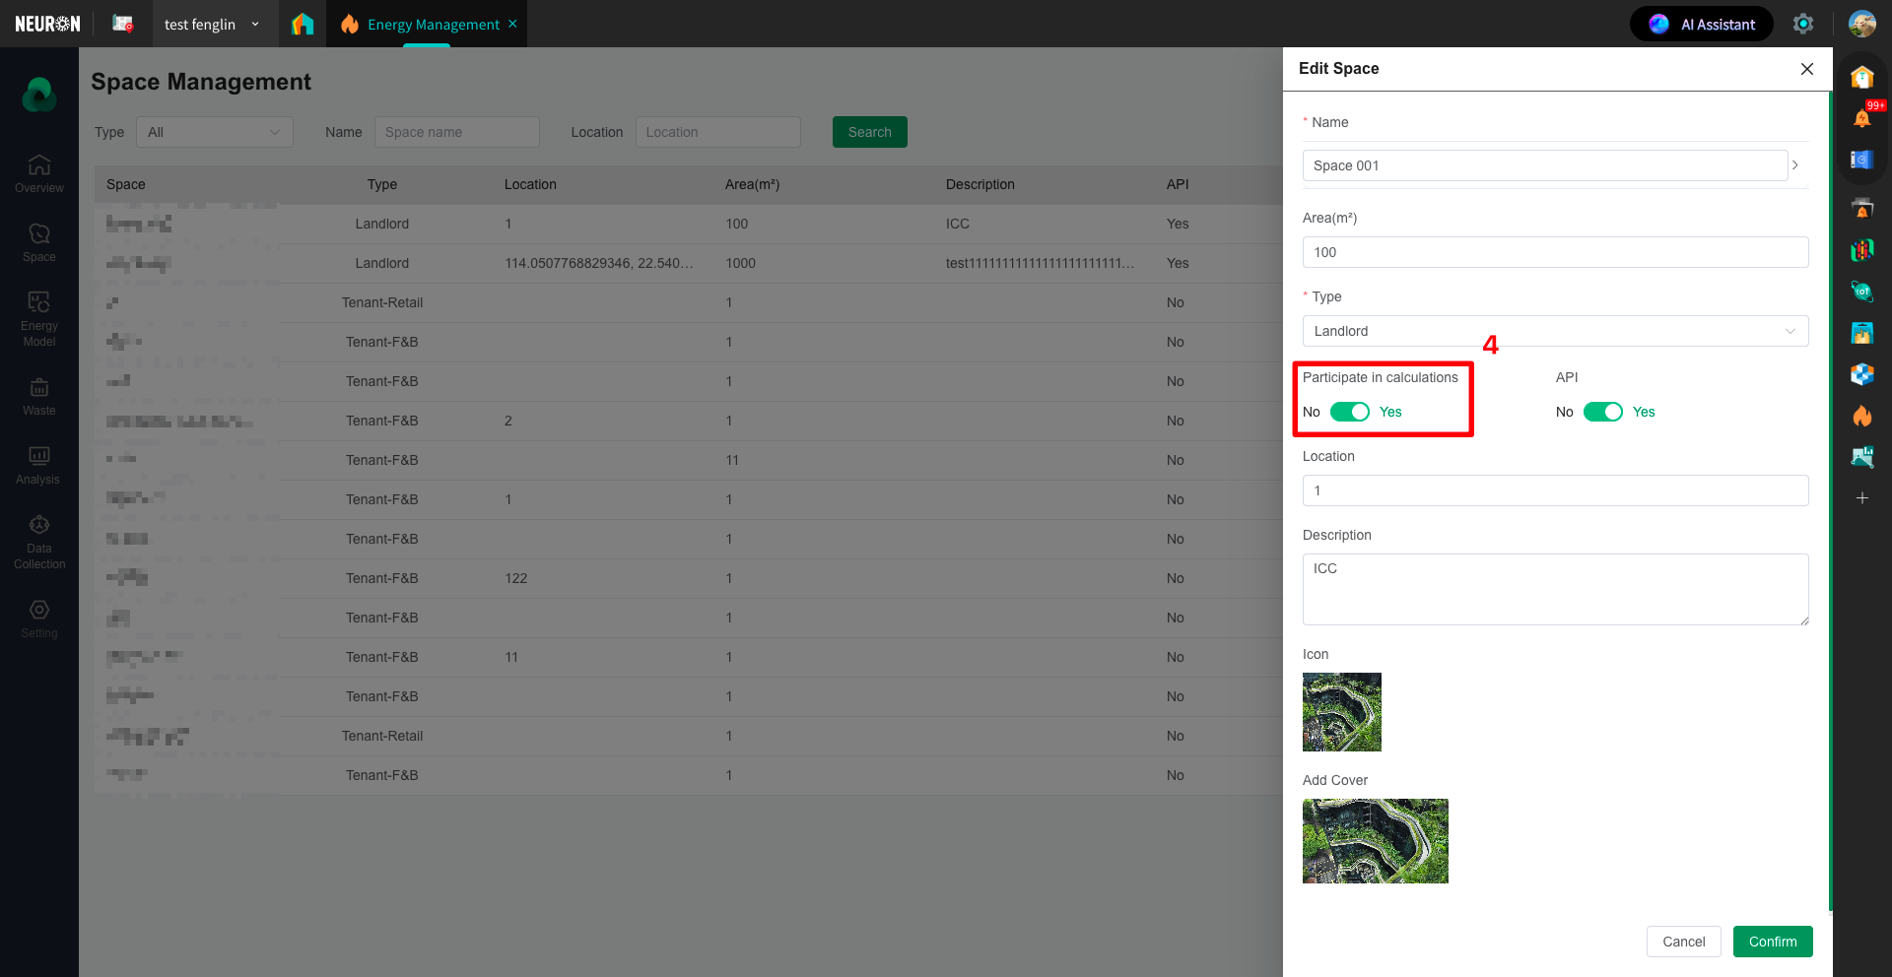Toggle the Participate in calculations switch
This screenshot has height=977, width=1892.
1349,412
